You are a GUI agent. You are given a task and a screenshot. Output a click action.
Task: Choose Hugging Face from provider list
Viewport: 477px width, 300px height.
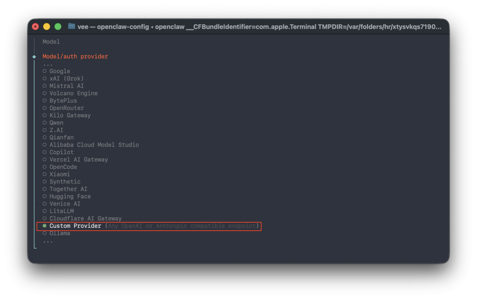pos(70,197)
